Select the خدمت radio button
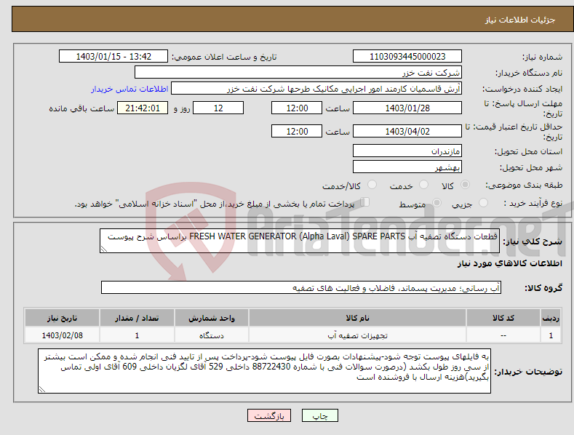 [x=423, y=185]
